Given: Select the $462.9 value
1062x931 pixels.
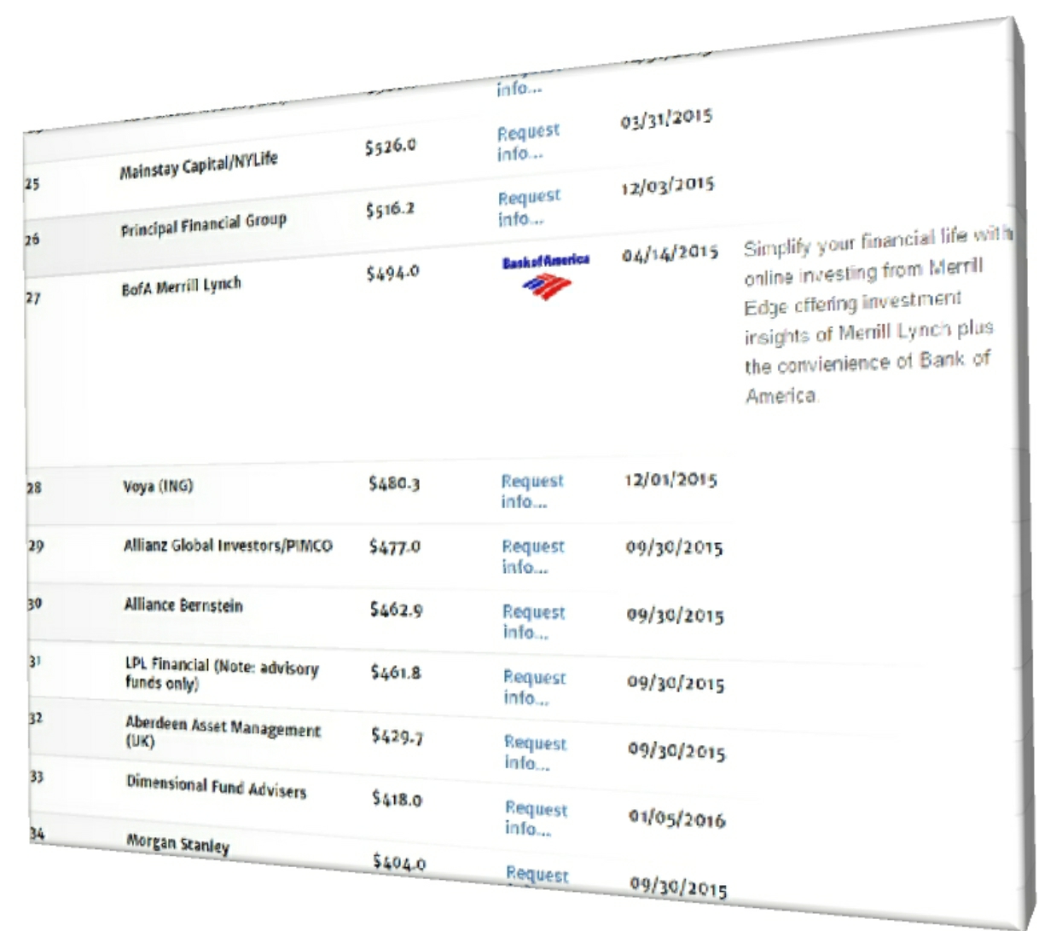Looking at the screenshot, I should (x=396, y=609).
